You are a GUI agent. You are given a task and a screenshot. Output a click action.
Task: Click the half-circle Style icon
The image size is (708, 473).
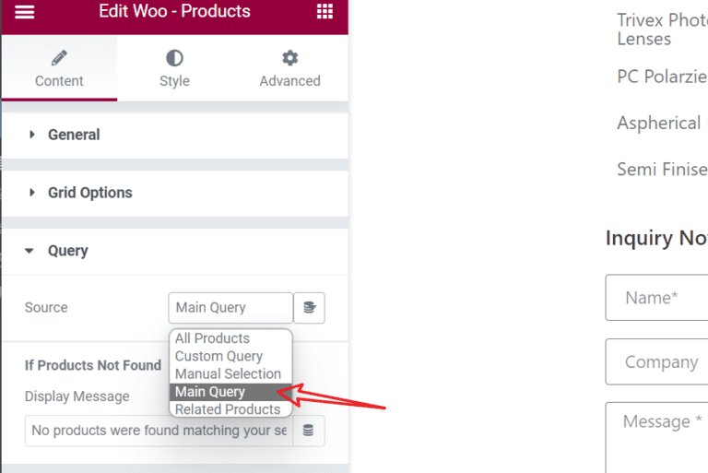click(x=174, y=58)
